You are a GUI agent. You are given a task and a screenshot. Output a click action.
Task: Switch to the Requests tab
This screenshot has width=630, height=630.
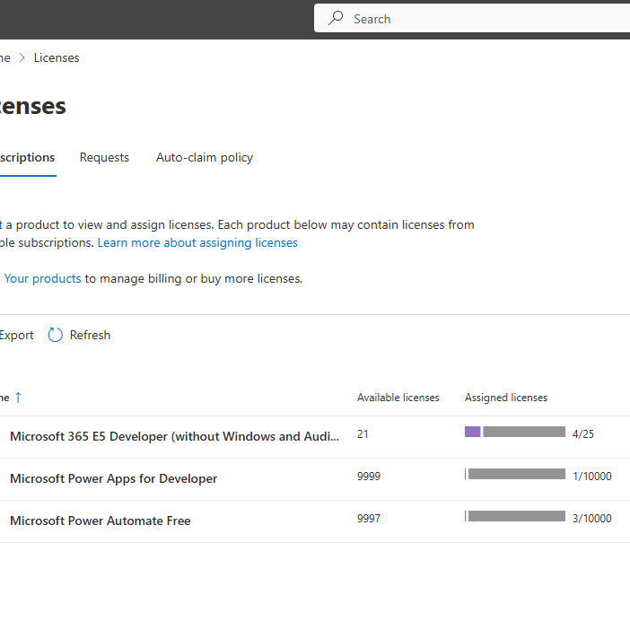coord(104,157)
